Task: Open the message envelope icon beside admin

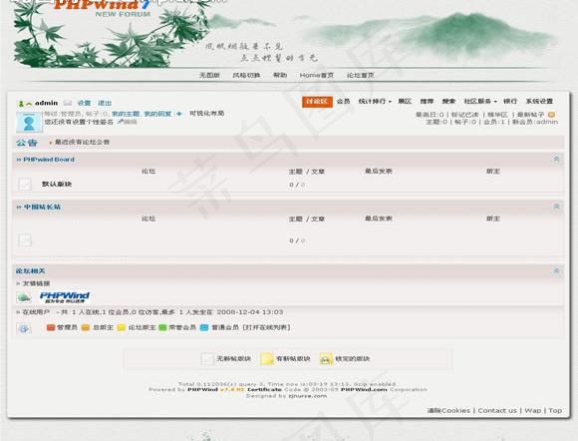Action: 68,103
